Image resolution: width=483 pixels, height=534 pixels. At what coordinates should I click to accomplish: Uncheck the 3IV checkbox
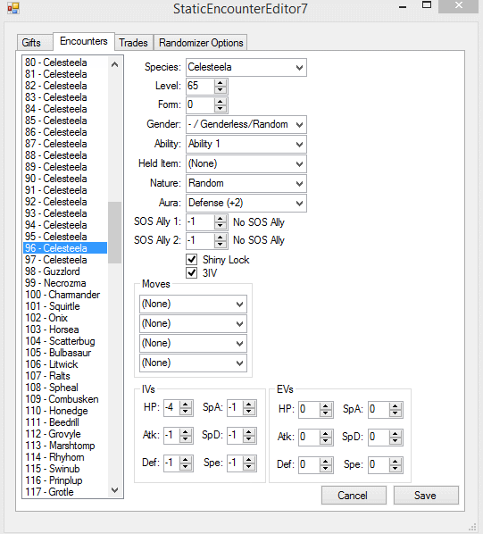click(192, 272)
